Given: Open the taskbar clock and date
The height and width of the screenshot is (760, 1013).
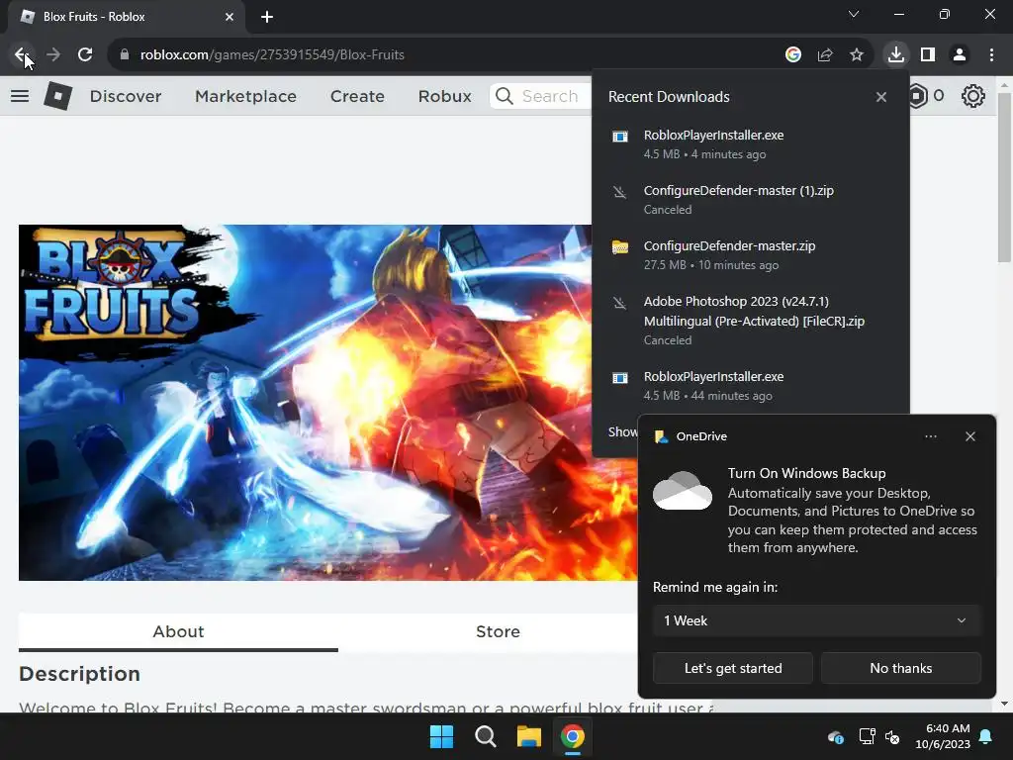Looking at the screenshot, I should point(943,736).
